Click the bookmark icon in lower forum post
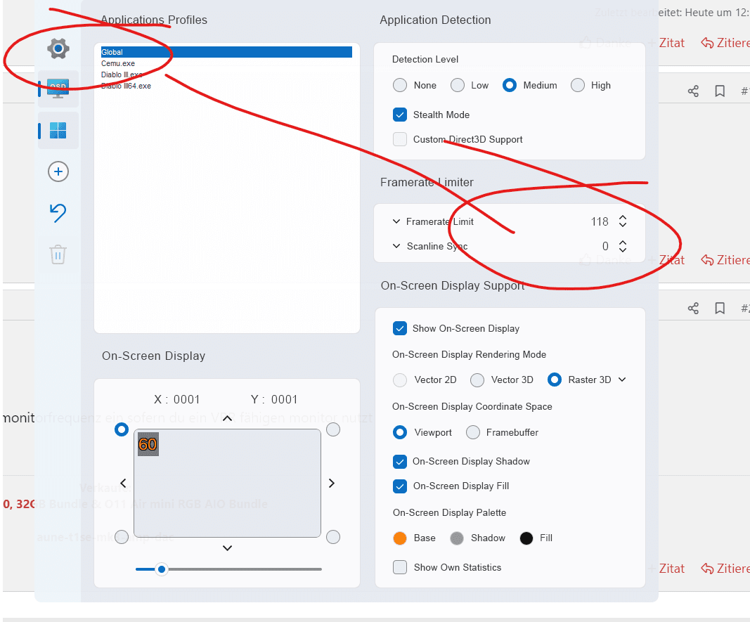This screenshot has height=622, width=750. click(x=720, y=309)
